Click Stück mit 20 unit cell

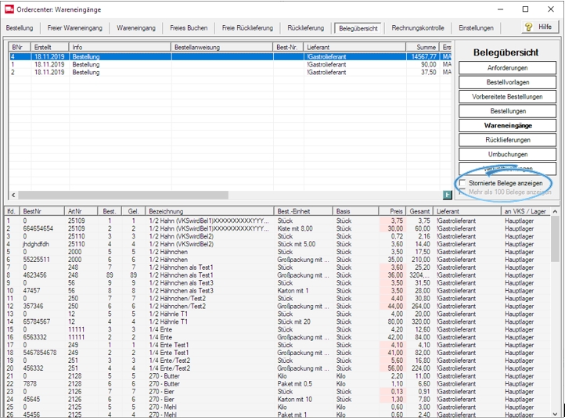pyautogui.click(x=294, y=321)
